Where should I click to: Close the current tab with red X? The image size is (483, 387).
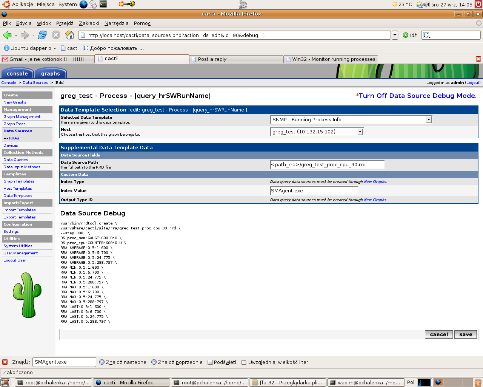click(x=478, y=59)
